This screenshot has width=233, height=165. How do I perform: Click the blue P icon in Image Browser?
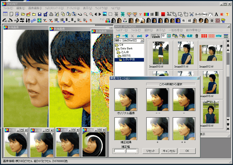click(x=147, y=36)
